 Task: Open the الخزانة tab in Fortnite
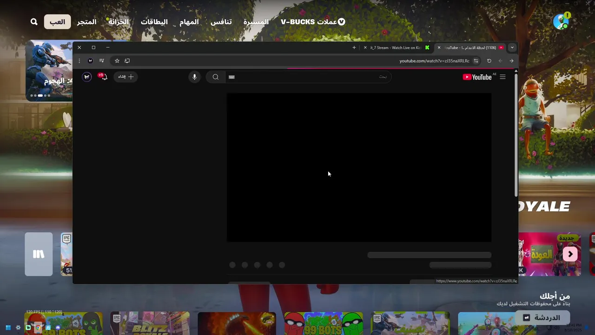tap(119, 22)
